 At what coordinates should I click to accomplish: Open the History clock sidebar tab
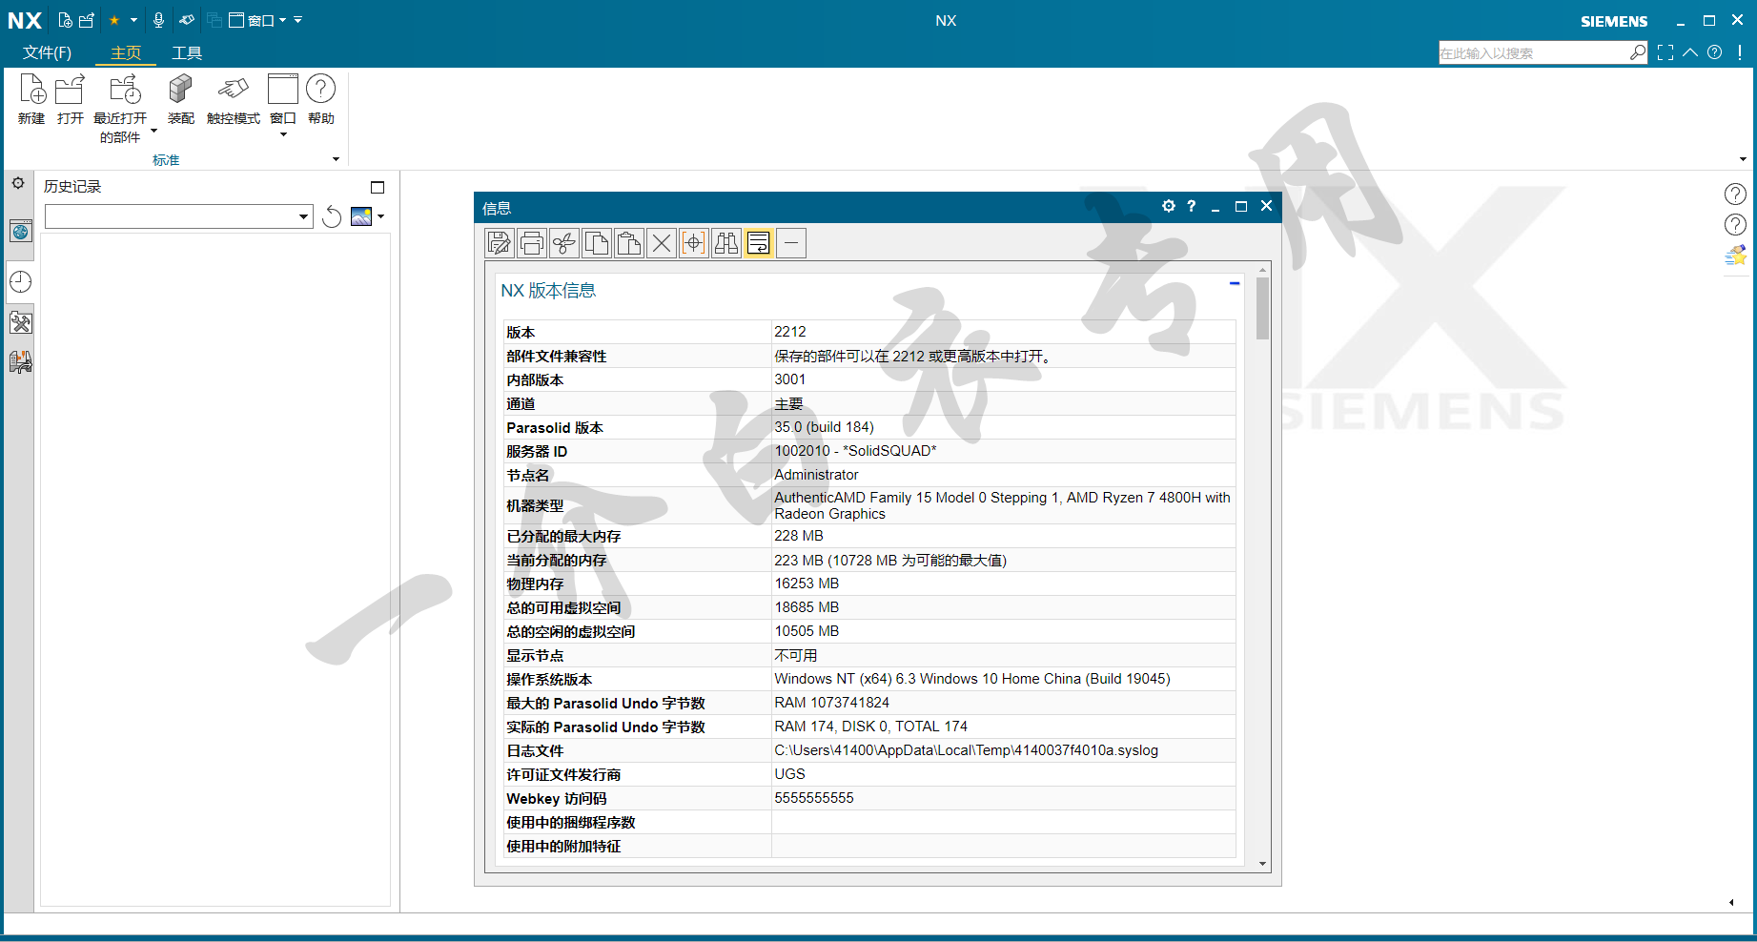[21, 281]
